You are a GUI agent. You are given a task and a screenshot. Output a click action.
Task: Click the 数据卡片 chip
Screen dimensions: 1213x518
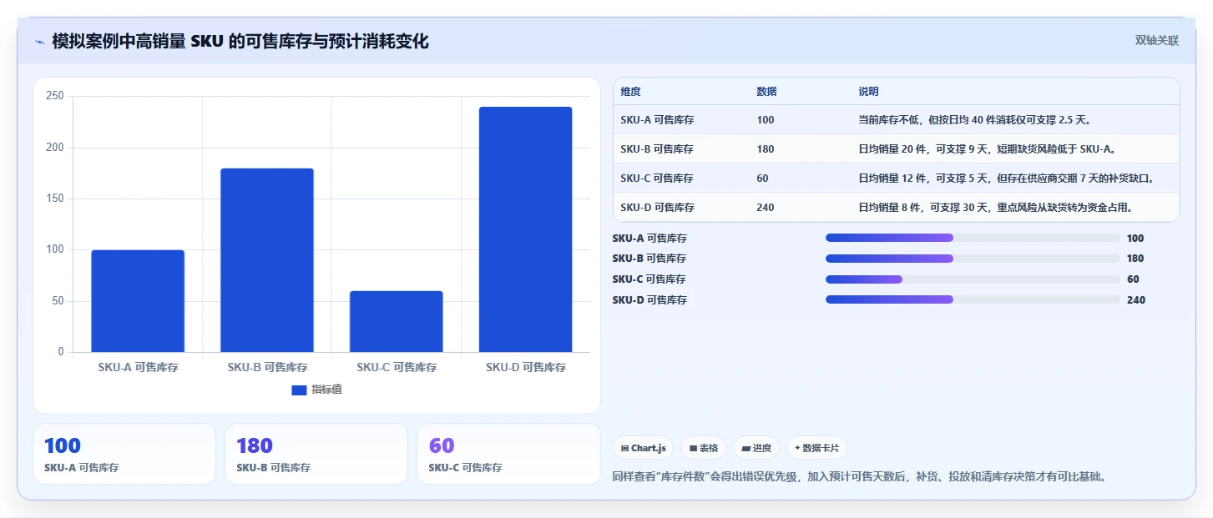pos(817,448)
